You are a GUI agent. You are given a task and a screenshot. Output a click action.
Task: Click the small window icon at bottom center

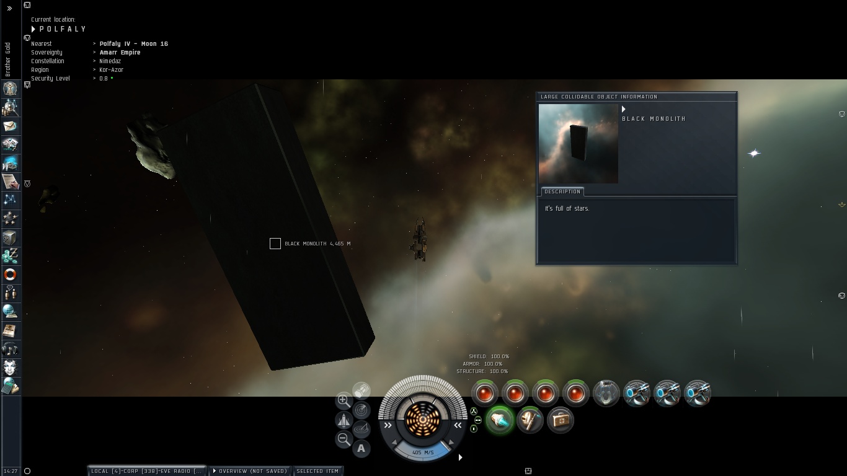[x=528, y=471]
